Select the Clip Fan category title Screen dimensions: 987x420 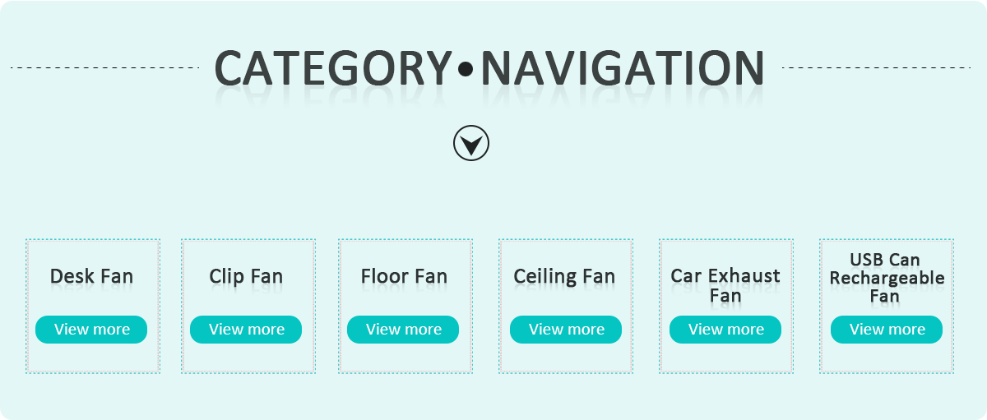246,276
